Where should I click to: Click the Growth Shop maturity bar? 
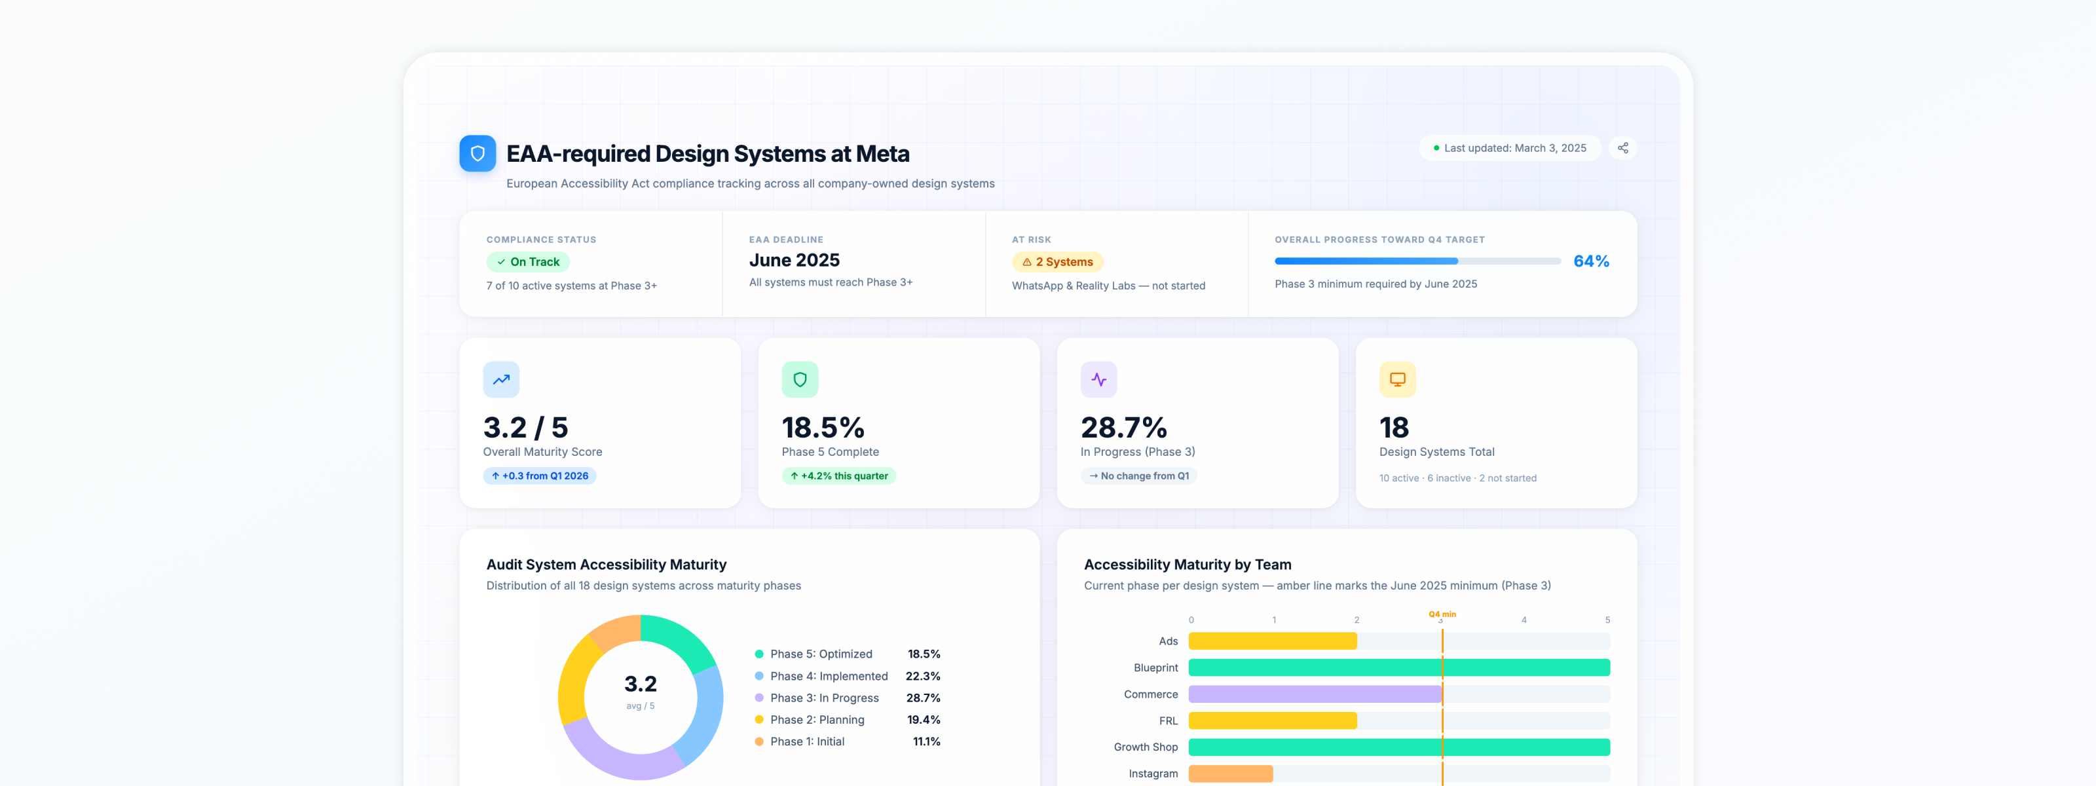pyautogui.click(x=1398, y=747)
